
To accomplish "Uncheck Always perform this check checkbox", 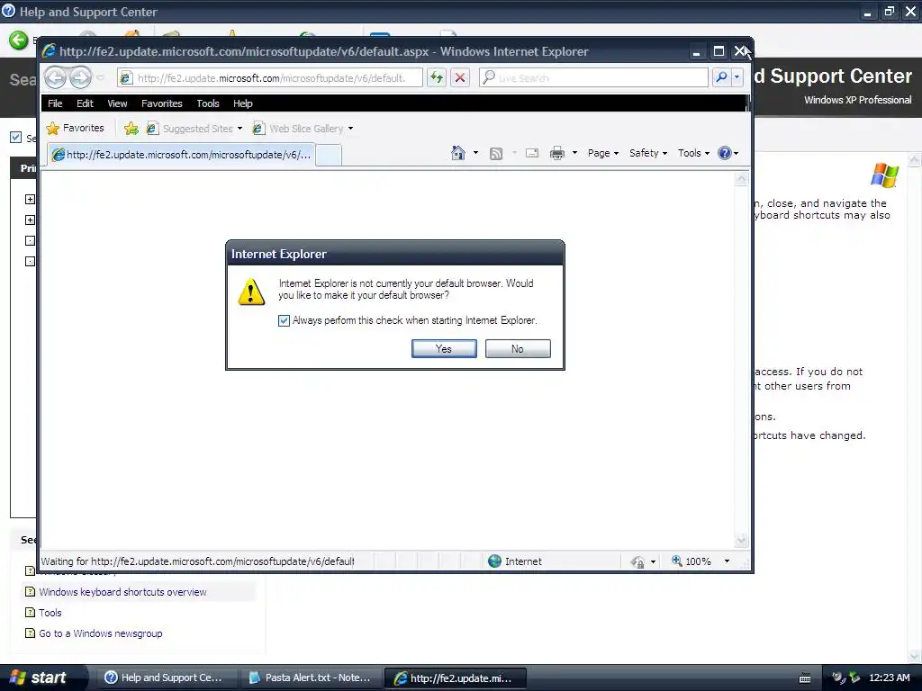I will [x=284, y=320].
